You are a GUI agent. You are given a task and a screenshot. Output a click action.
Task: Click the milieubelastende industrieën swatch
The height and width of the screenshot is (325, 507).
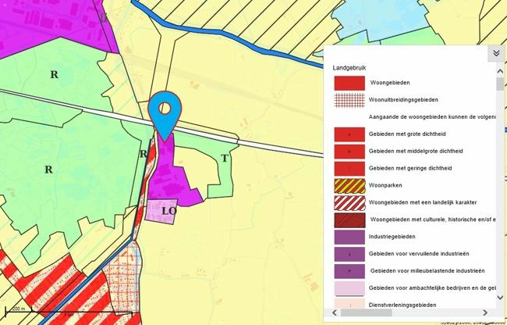click(349, 271)
